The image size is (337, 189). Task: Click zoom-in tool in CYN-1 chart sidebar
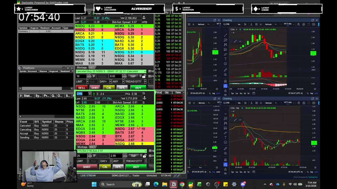click(225, 75)
